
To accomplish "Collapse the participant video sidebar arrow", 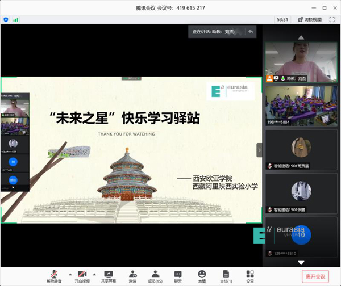I will [260, 150].
